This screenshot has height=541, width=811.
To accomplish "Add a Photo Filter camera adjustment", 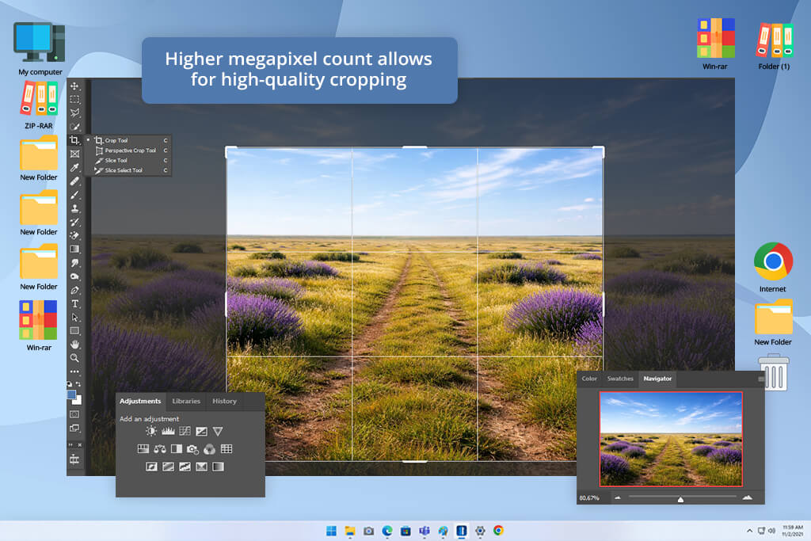I will pos(192,449).
